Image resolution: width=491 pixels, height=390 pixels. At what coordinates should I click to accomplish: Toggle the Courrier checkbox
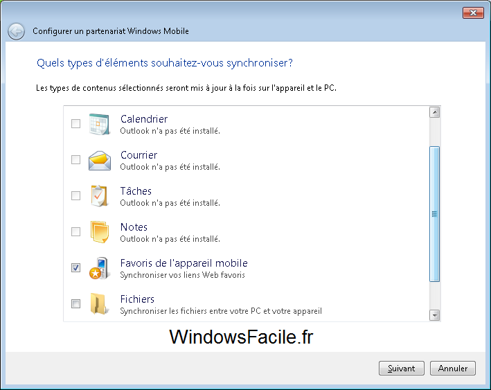click(x=75, y=160)
